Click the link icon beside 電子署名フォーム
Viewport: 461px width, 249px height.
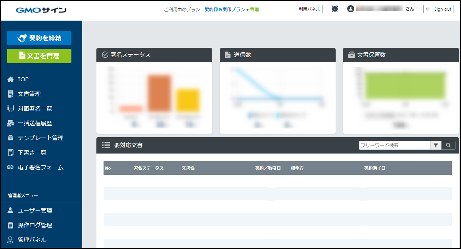pos(11,167)
